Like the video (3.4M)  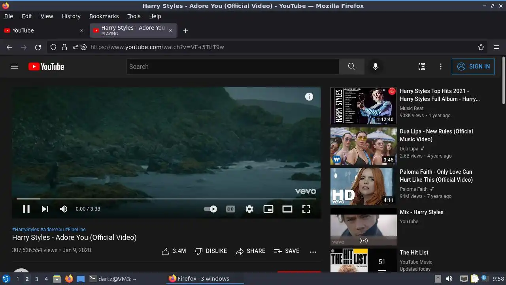click(x=174, y=251)
